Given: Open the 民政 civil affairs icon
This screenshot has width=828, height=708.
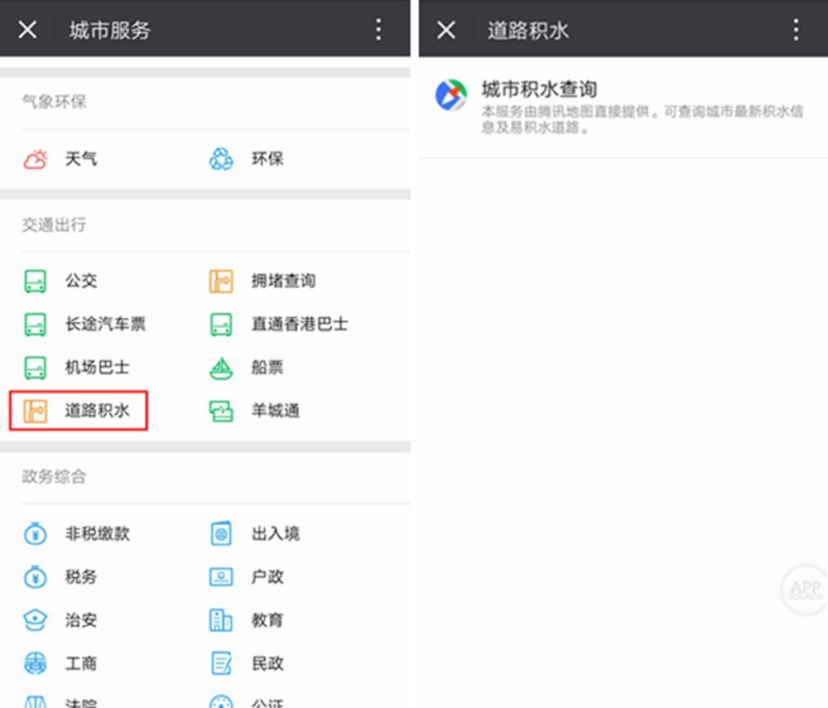Looking at the screenshot, I should pos(219,663).
